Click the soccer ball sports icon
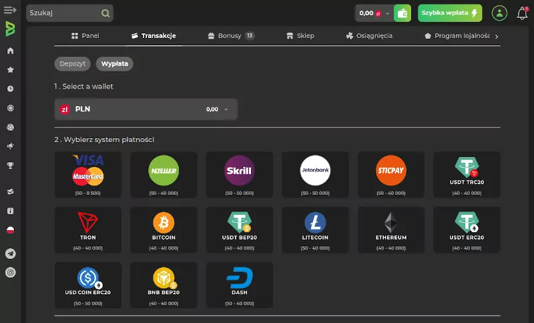 tap(10, 127)
